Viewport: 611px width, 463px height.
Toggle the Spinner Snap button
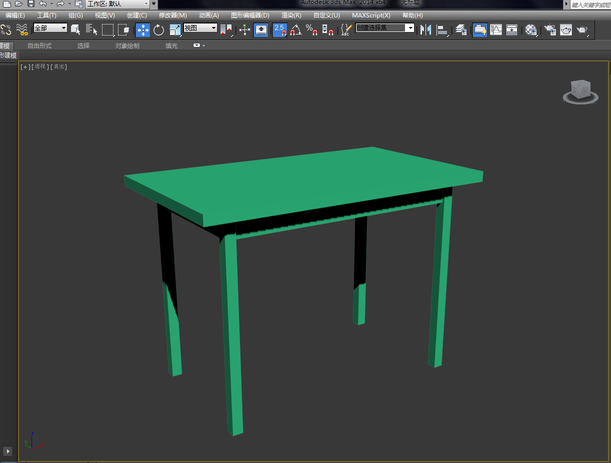327,30
